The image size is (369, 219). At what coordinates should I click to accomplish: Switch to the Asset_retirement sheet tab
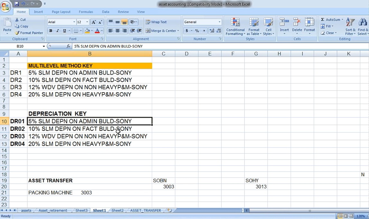pyautogui.click(x=53, y=211)
